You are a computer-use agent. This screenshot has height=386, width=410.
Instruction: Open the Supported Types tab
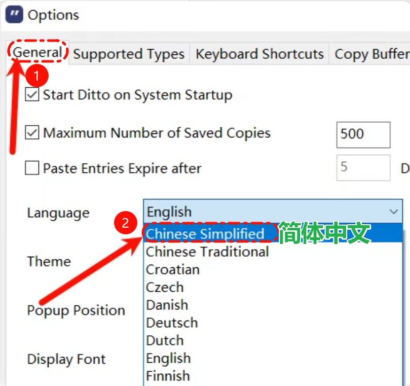129,54
